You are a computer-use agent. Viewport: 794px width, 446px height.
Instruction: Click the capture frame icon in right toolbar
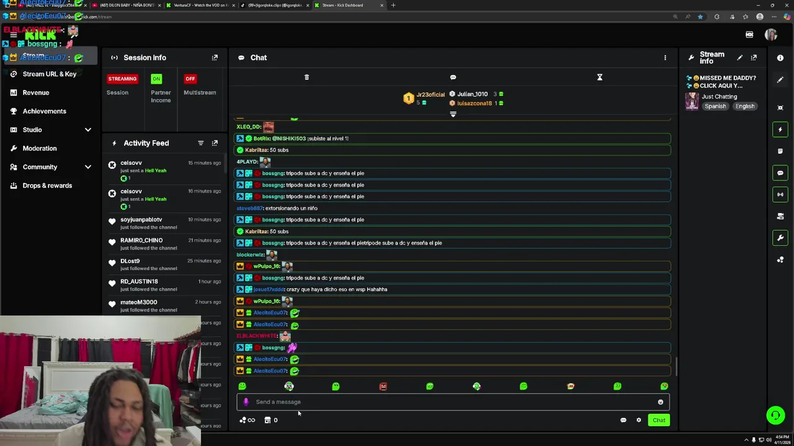780,108
